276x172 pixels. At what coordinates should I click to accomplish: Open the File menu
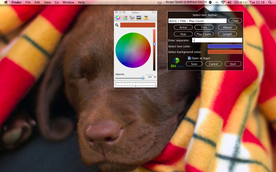click(28, 2)
